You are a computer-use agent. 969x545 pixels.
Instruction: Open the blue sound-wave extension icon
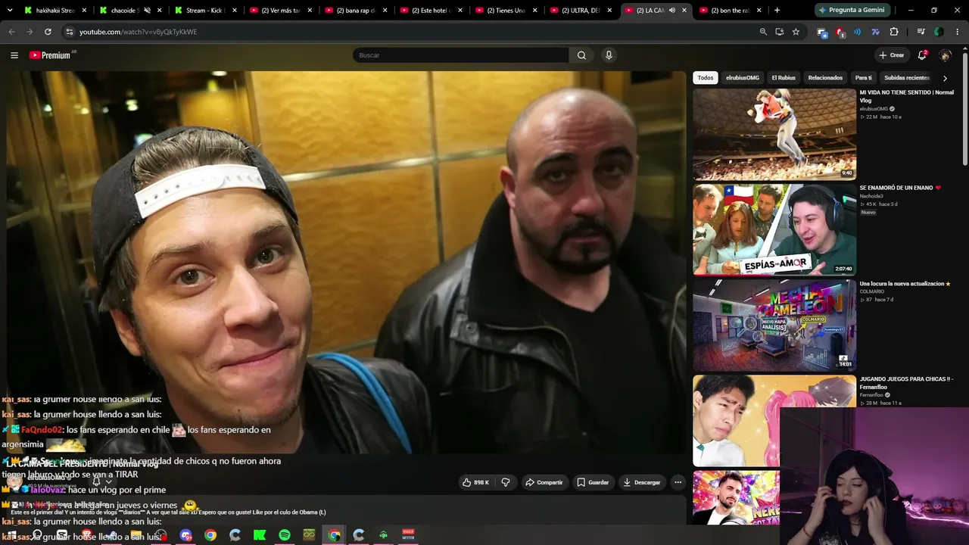coord(857,32)
